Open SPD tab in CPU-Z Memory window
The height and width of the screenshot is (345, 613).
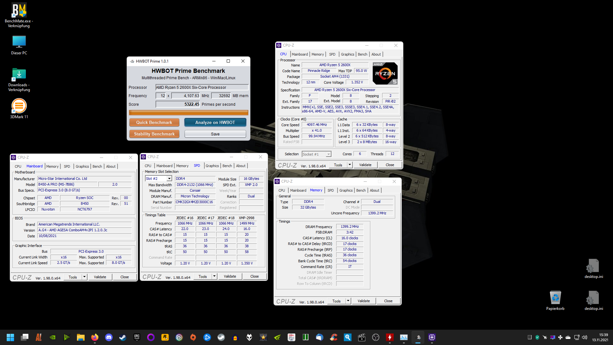tap(330, 190)
